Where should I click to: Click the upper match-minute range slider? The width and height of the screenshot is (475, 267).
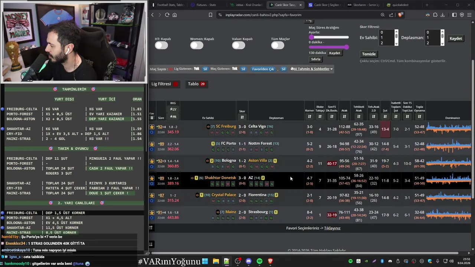(329, 37)
